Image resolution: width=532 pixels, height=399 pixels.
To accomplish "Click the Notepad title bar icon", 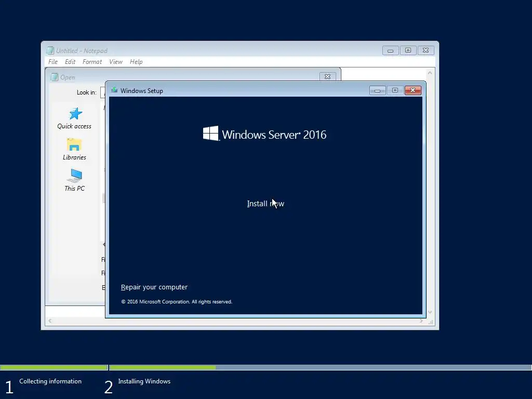I will (50, 50).
